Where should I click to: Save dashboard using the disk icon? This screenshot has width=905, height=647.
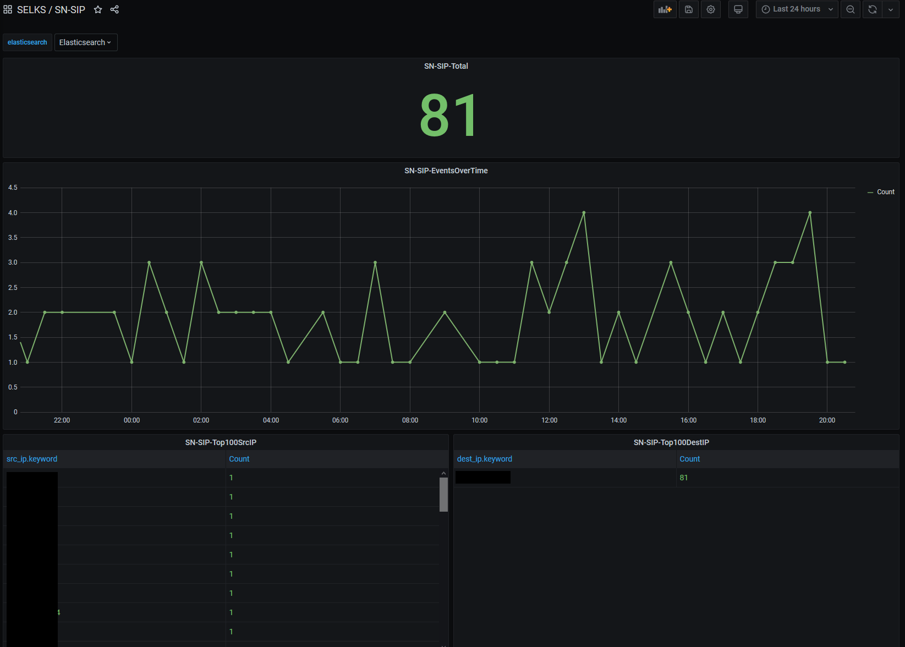pos(688,9)
